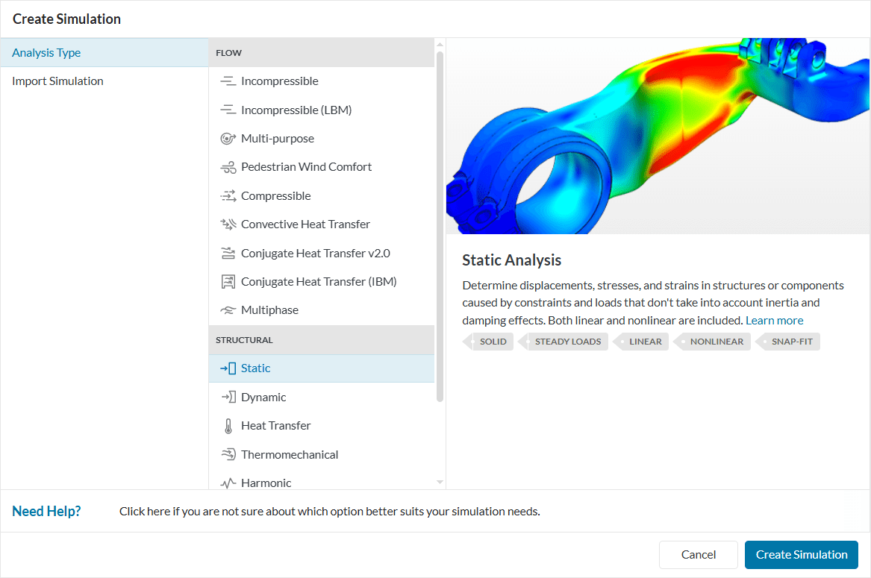Click the Multi-purpose turbine icon
The height and width of the screenshot is (578, 871).
pos(228,139)
